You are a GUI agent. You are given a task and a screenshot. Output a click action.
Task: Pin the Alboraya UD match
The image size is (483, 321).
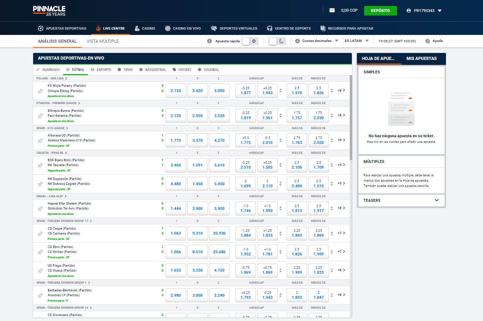[x=40, y=140]
